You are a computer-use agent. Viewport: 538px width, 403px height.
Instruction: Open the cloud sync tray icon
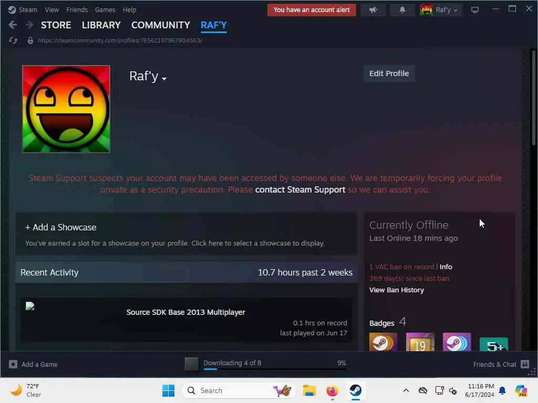coord(423,390)
